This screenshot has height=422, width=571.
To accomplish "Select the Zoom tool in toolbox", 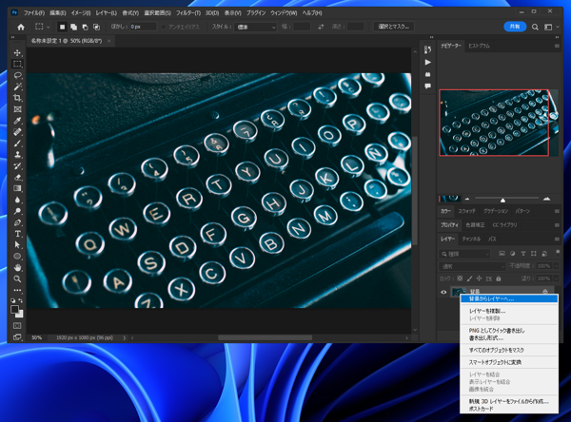I will tap(17, 278).
